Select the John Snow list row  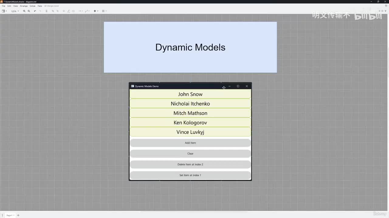pyautogui.click(x=190, y=94)
